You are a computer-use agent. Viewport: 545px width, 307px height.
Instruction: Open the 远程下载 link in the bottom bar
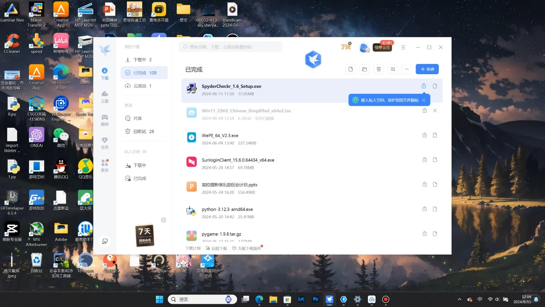click(217, 248)
